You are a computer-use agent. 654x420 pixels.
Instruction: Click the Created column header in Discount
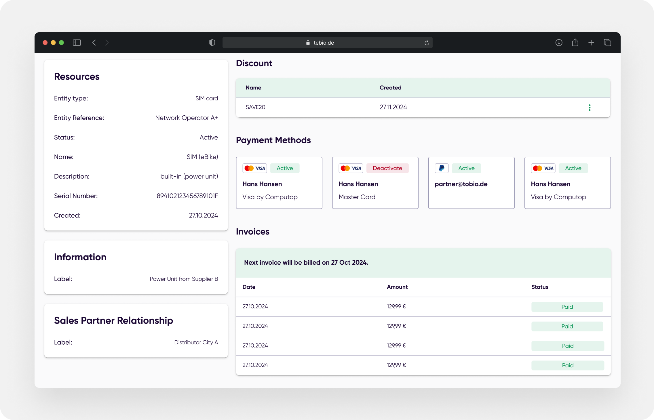[390, 88]
